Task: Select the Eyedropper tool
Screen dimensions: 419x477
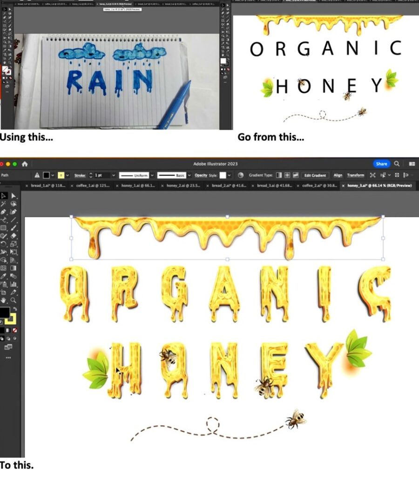Action: coord(4,276)
